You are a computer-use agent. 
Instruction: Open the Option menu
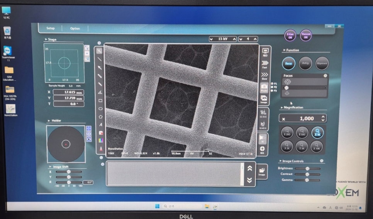pos(75,28)
